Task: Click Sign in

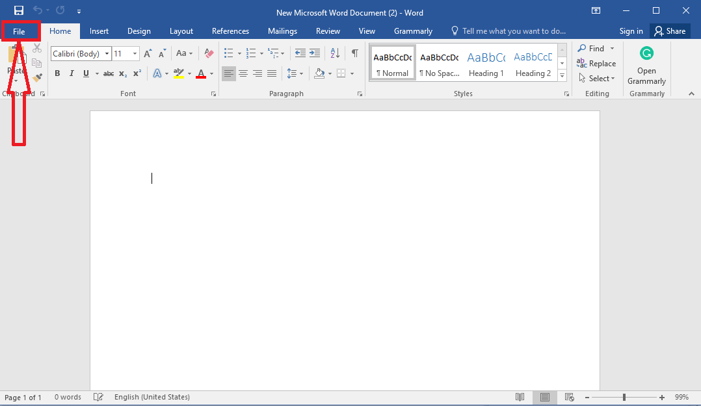Action: coord(631,31)
